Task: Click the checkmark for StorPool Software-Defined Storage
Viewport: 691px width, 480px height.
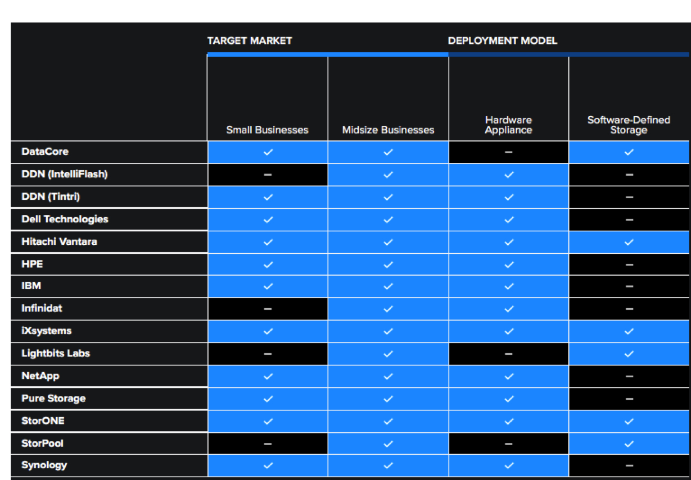Action: point(629,443)
